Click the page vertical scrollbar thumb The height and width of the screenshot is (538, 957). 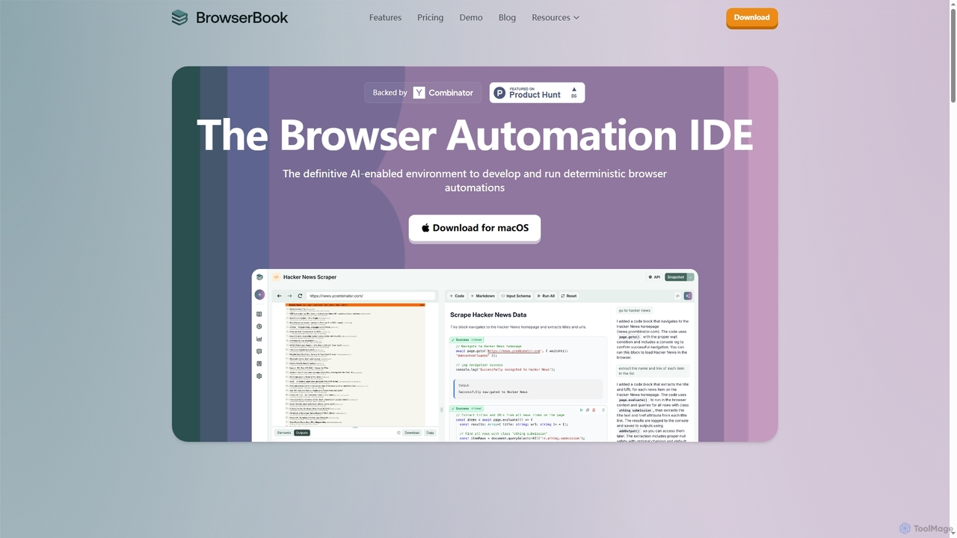point(953,54)
